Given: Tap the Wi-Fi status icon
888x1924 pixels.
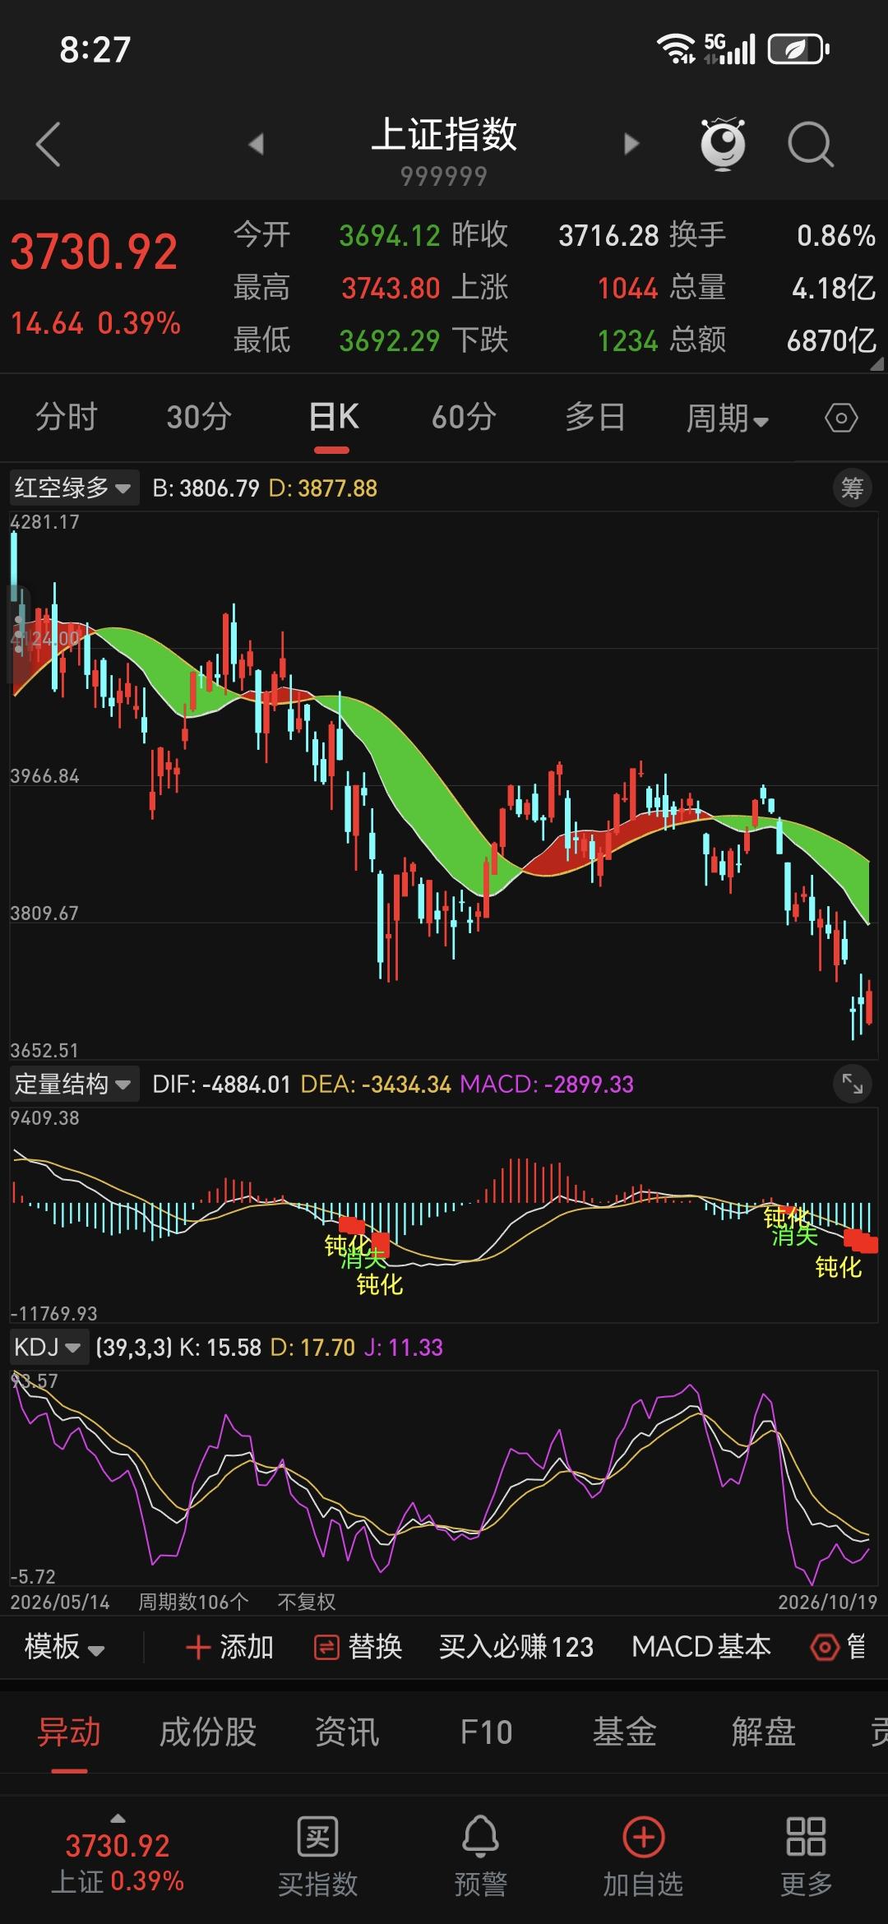Looking at the screenshot, I should pos(675,49).
